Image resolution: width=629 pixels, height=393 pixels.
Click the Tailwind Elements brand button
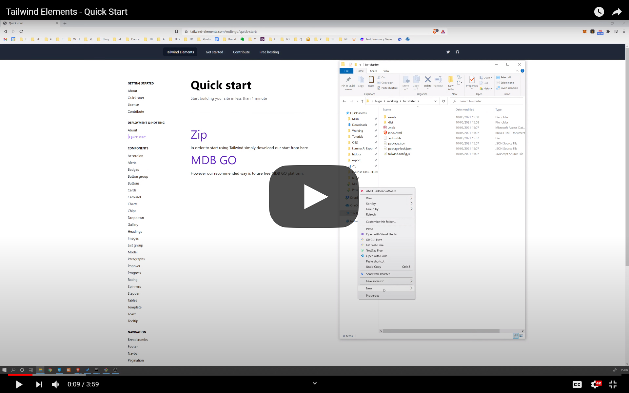[180, 52]
